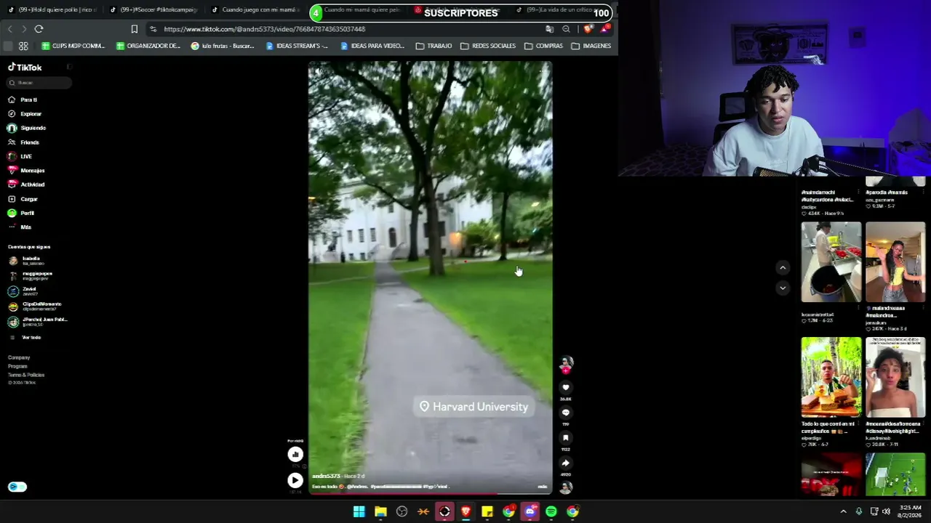Go to the previous video with up chevron
931x523 pixels.
coord(783,268)
